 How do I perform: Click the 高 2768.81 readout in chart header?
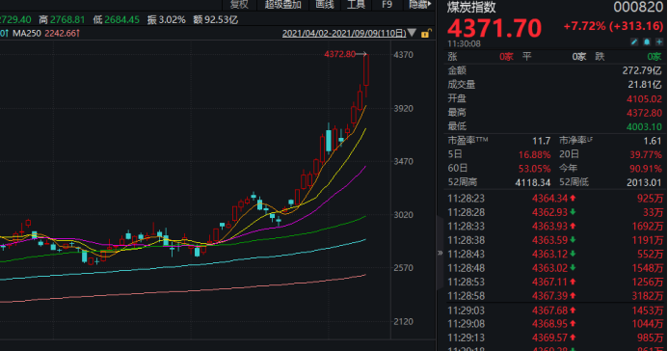click(x=62, y=19)
